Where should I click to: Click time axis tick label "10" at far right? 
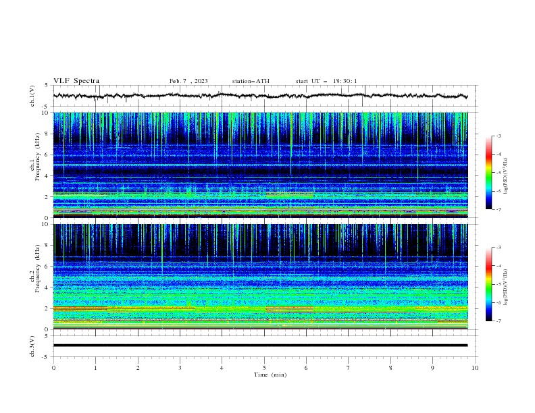pos(475,368)
